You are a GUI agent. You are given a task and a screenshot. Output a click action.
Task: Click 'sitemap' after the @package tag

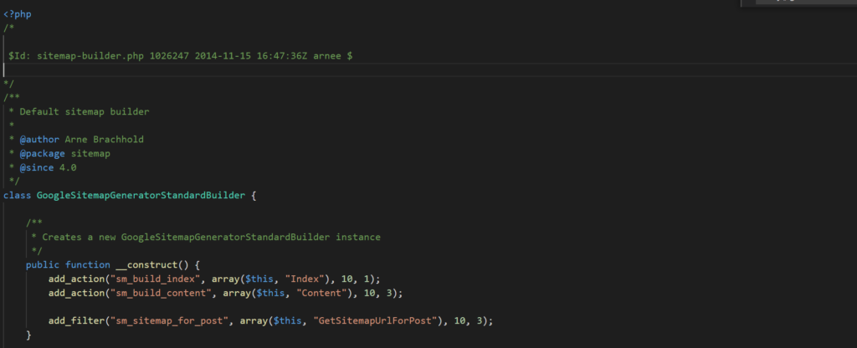[90, 154]
